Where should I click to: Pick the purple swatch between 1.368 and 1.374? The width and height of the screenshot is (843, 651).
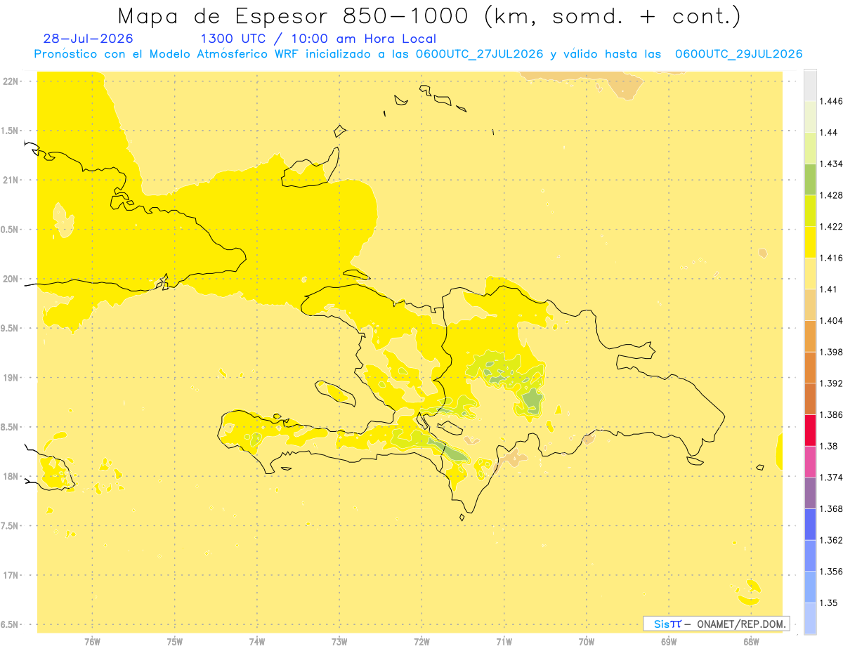810,493
